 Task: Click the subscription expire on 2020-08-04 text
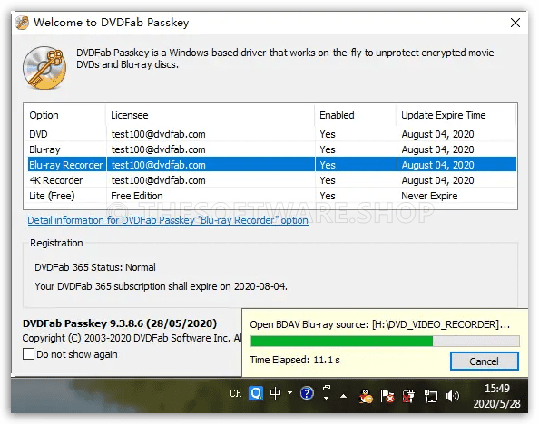[161, 286]
